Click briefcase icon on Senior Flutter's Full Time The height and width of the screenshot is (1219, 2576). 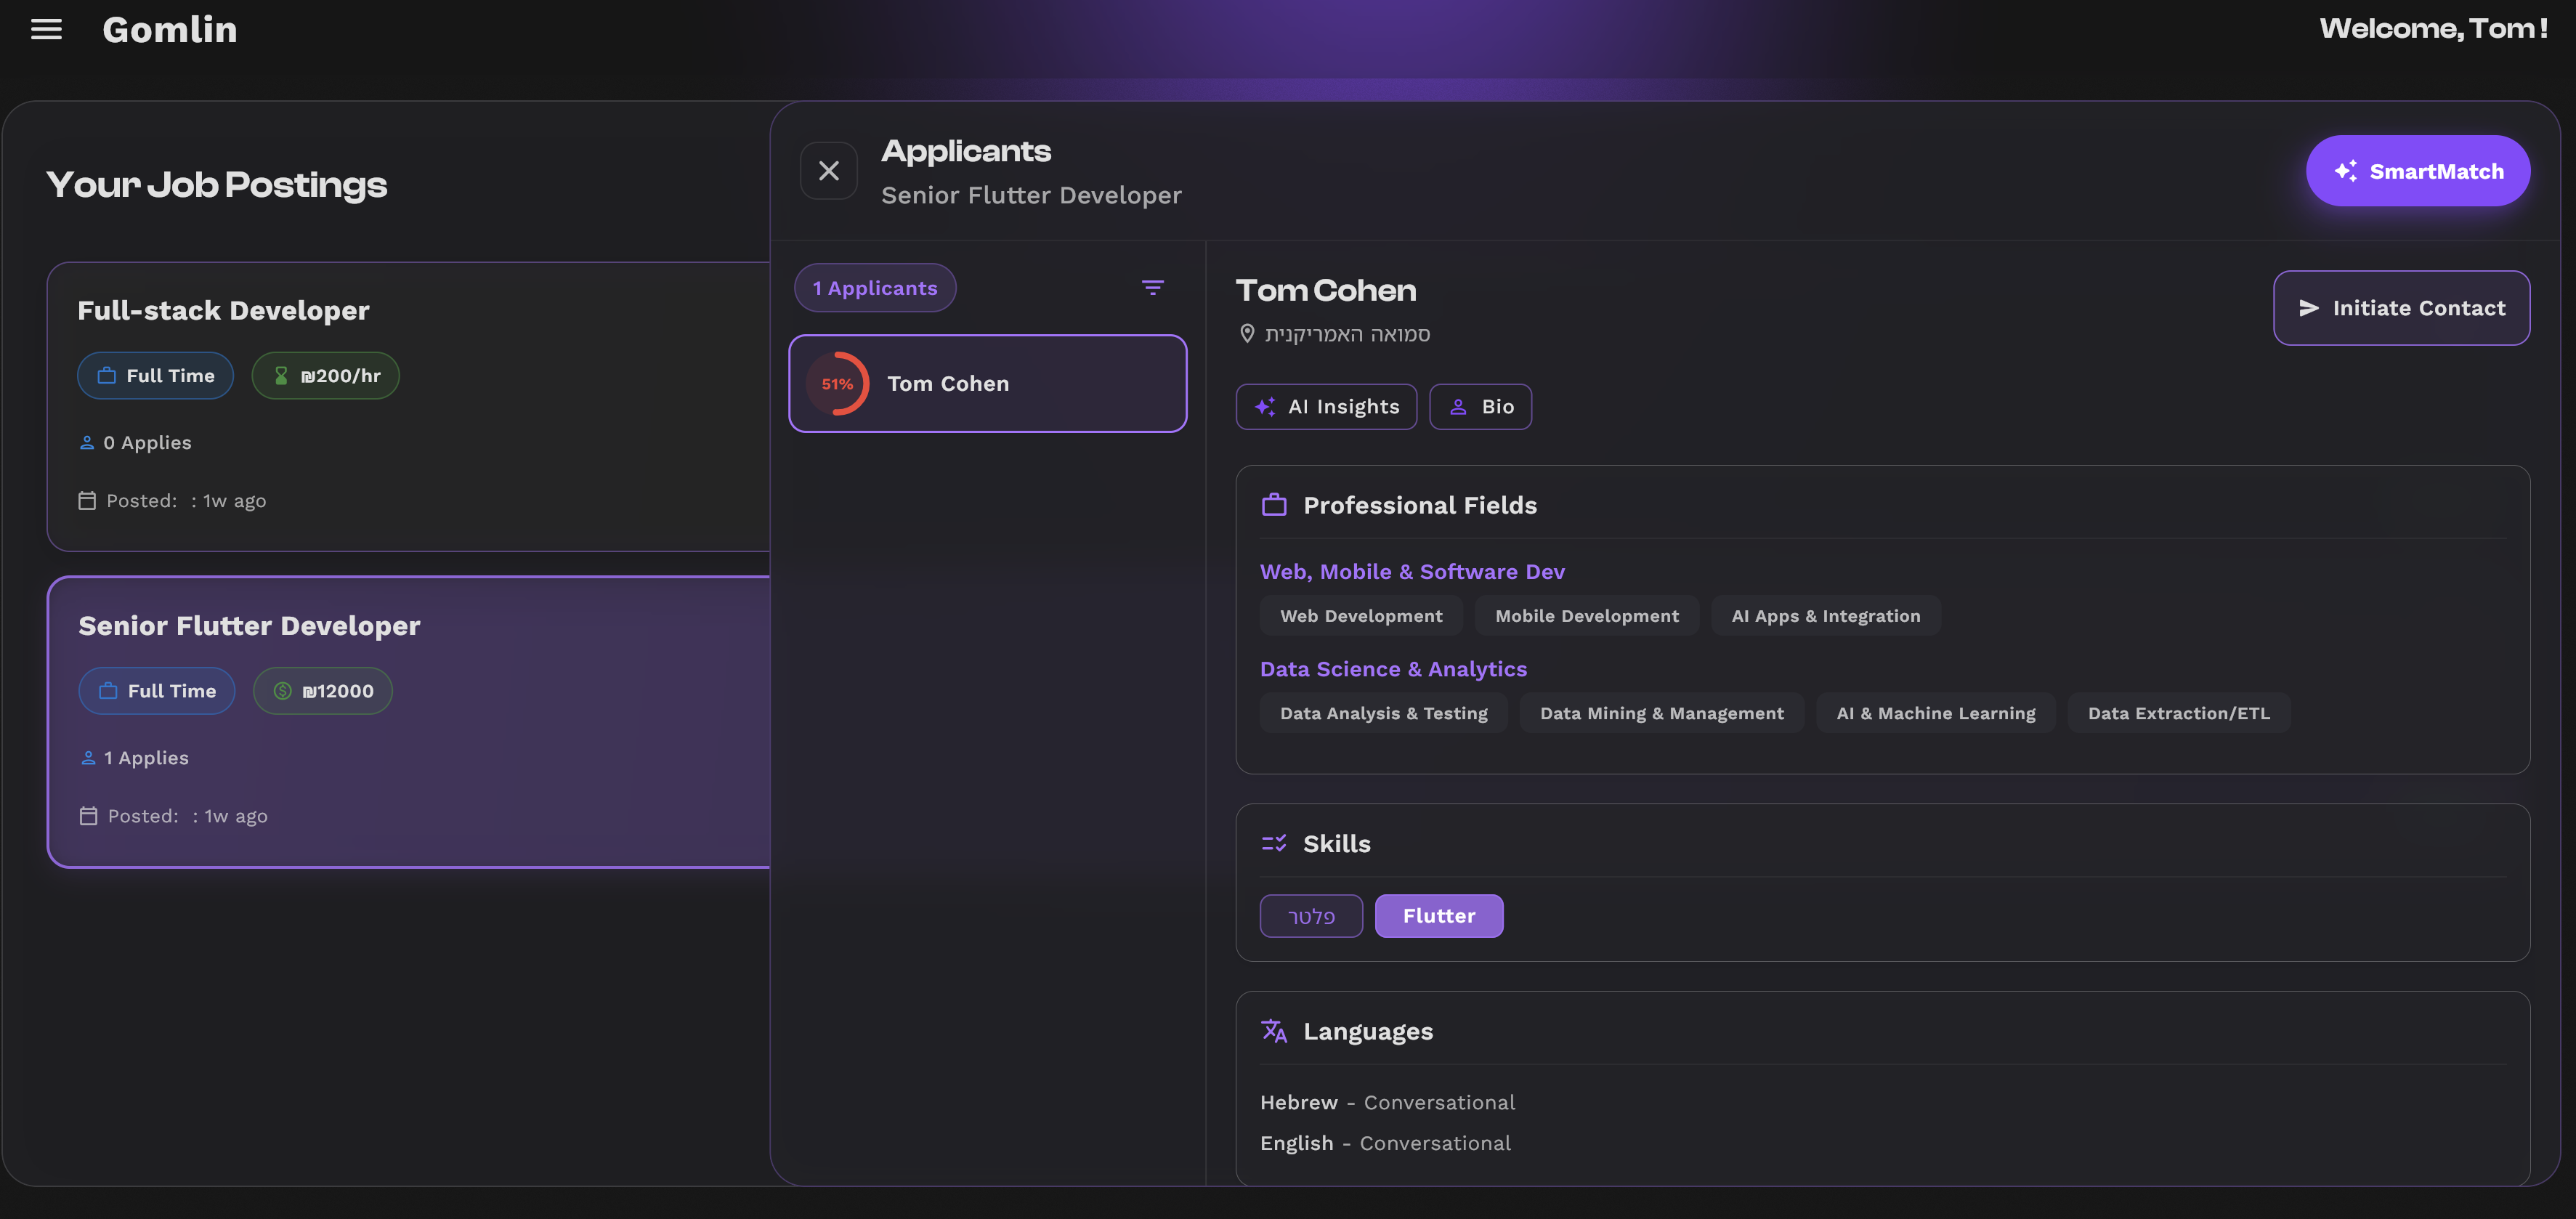[x=108, y=691]
